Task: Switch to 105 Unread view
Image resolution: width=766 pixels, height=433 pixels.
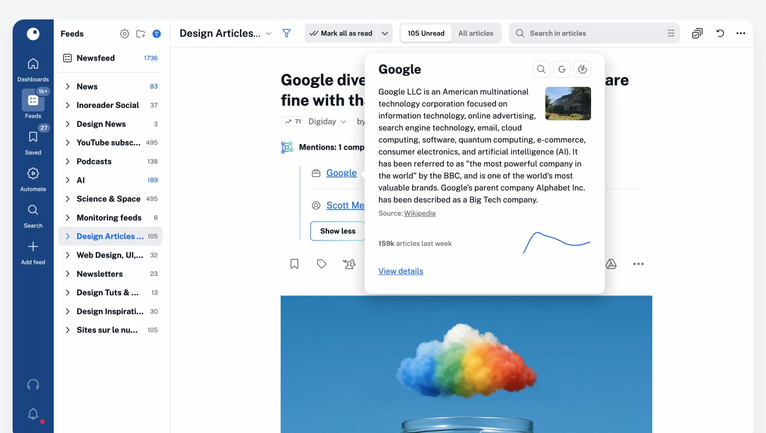Action: (426, 33)
